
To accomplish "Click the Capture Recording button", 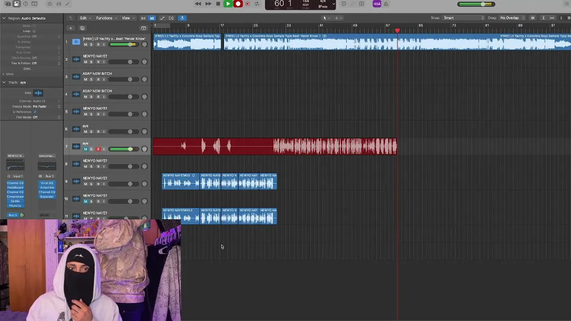I will [x=248, y=4].
